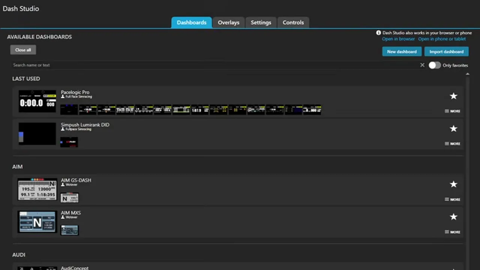
Task: Star the AIM GS-DASH dashboard
Action: point(453,184)
